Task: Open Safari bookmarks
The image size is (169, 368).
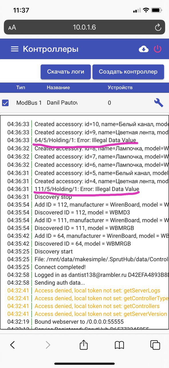Action: pos(119,345)
